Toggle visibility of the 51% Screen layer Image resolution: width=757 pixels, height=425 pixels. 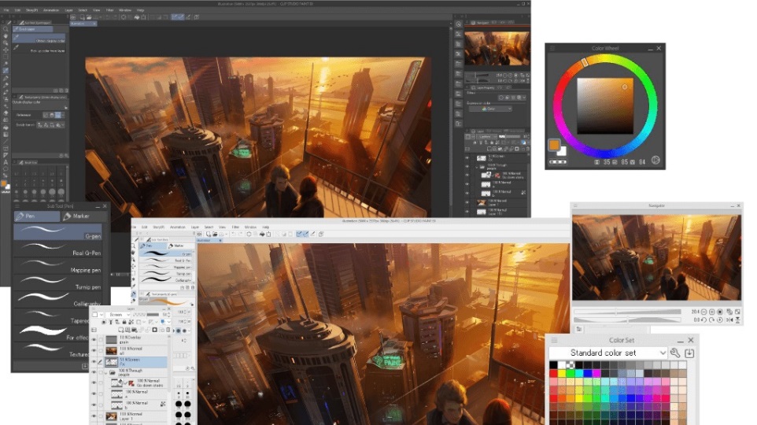click(94, 360)
